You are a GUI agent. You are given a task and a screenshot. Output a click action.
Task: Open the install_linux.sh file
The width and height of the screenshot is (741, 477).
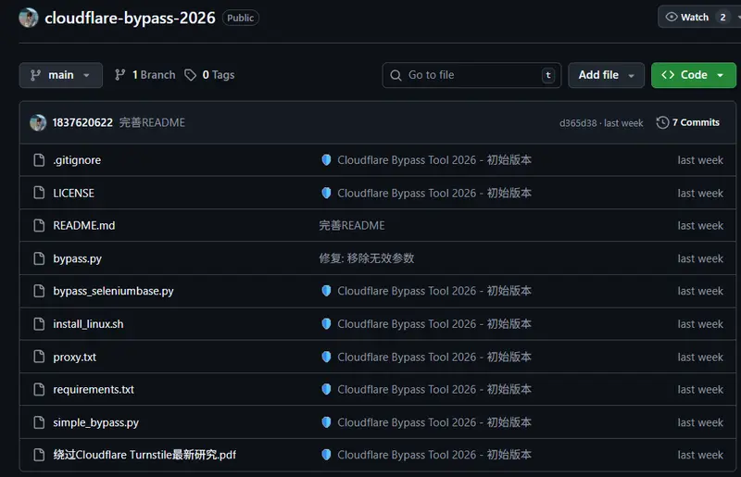coord(88,324)
